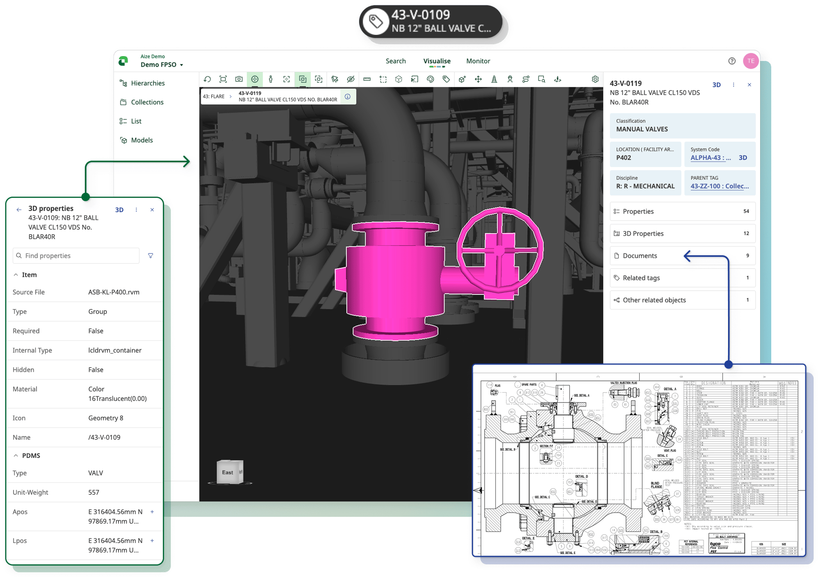Close the 43-V-0119 details panel
820x579 pixels.
pos(749,85)
